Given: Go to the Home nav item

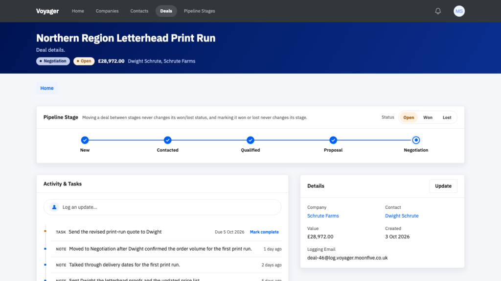Looking at the screenshot, I should click(78, 11).
